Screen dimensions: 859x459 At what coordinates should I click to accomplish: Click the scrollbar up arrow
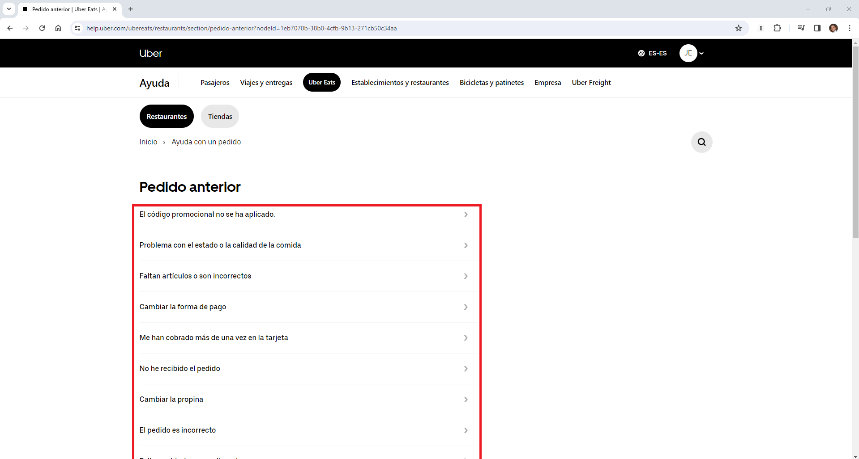[x=855, y=42]
